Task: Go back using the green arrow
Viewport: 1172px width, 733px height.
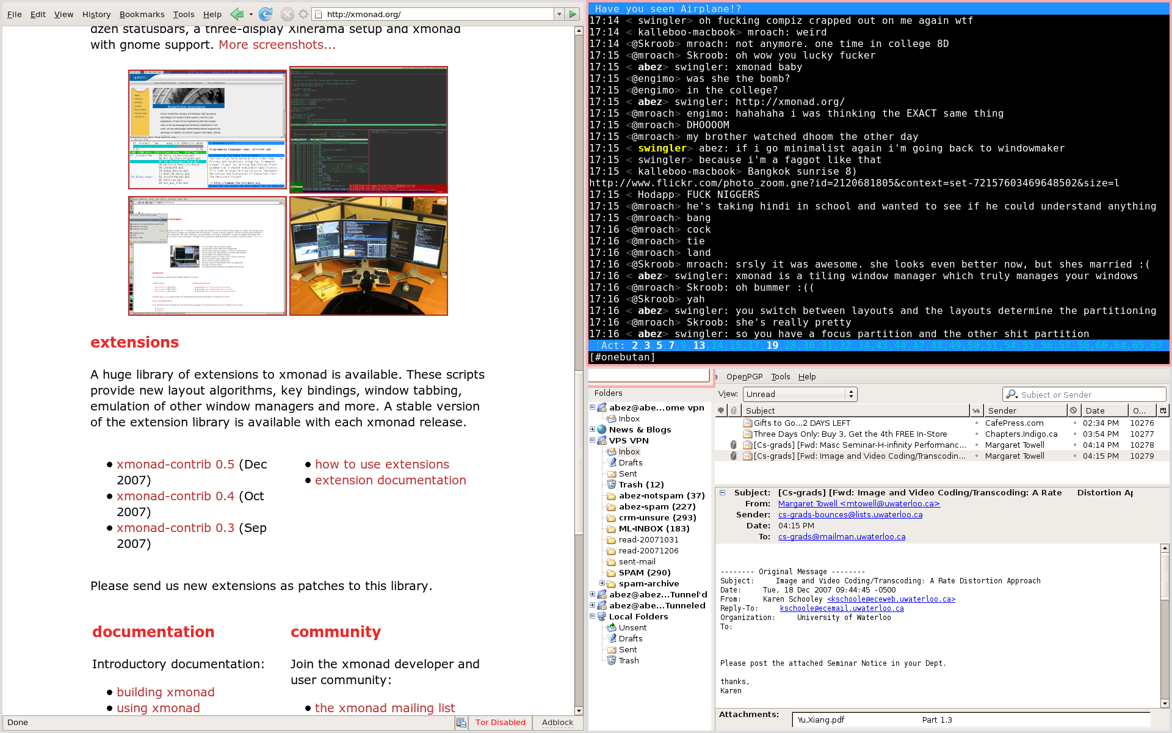Action: pyautogui.click(x=237, y=14)
